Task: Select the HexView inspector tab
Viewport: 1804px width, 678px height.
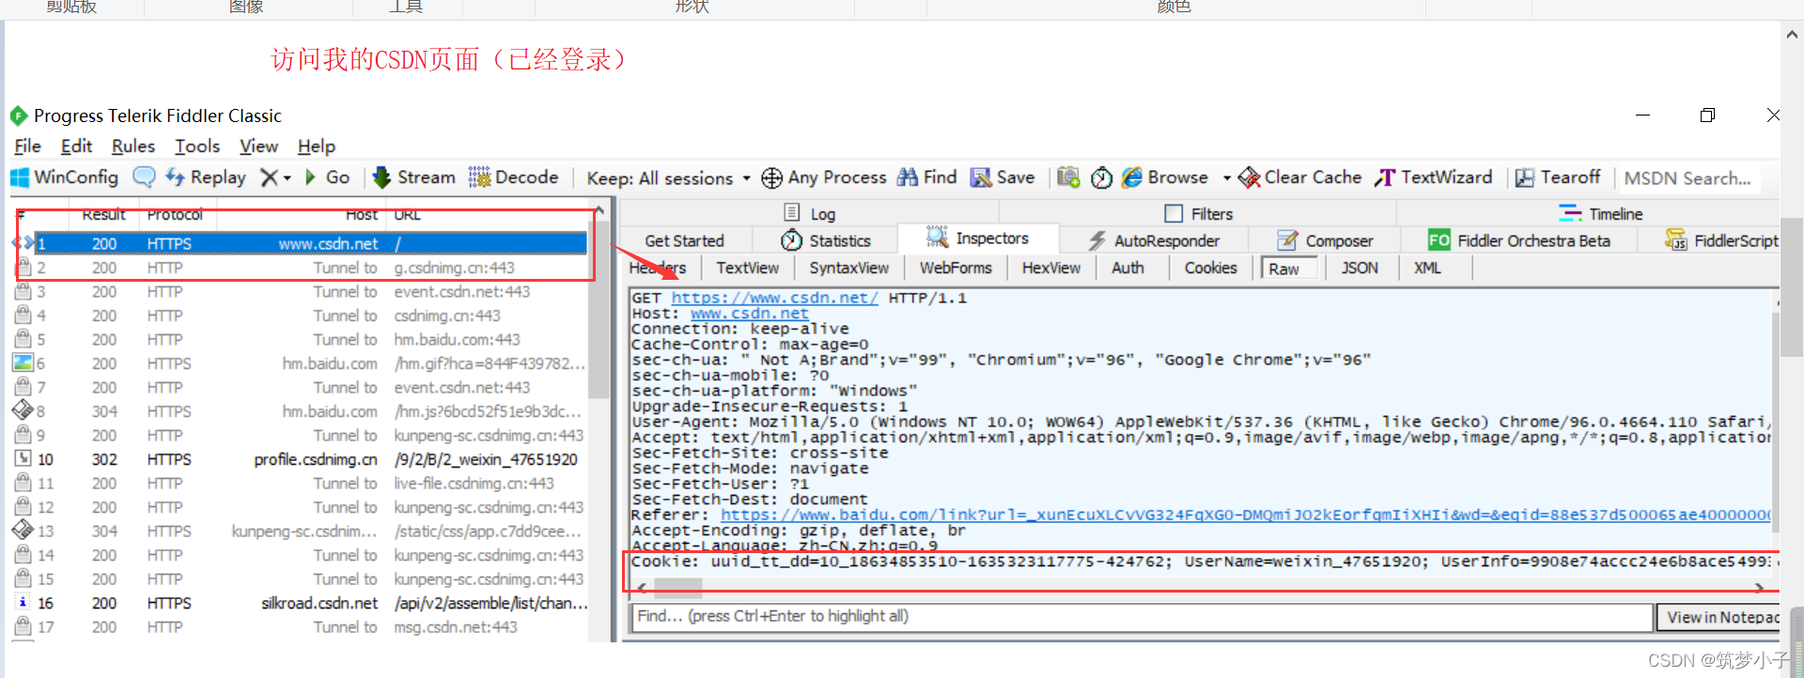Action: 1050,268
